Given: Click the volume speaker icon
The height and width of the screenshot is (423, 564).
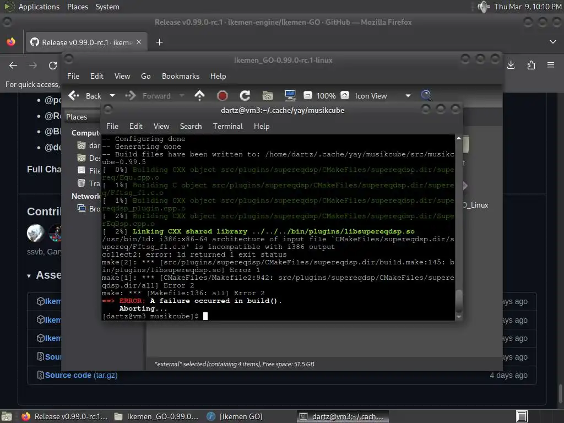Looking at the screenshot, I should tap(484, 7).
